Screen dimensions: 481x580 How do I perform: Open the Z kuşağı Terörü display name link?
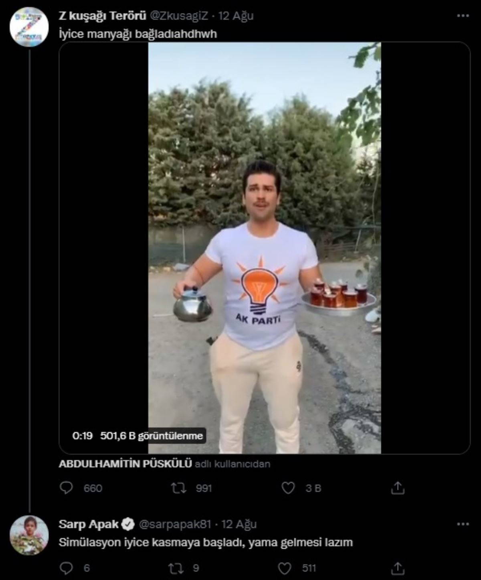point(102,16)
